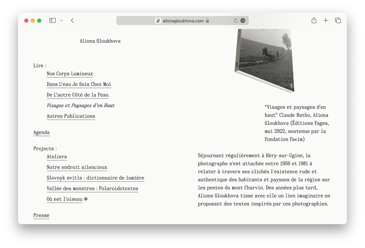Open the sidebar options dropdown chevron

pos(61,21)
